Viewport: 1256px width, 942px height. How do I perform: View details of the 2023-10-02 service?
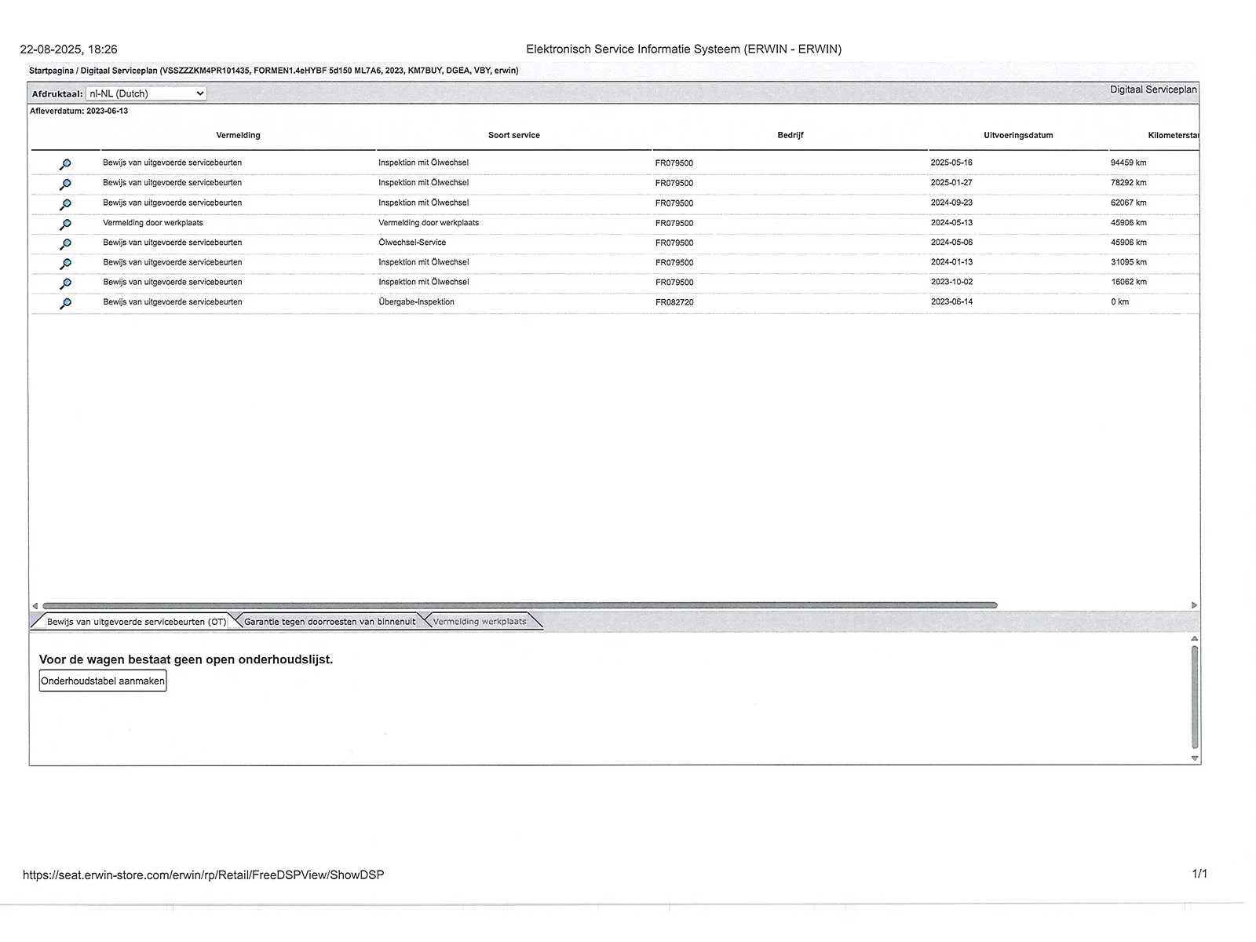click(65, 283)
